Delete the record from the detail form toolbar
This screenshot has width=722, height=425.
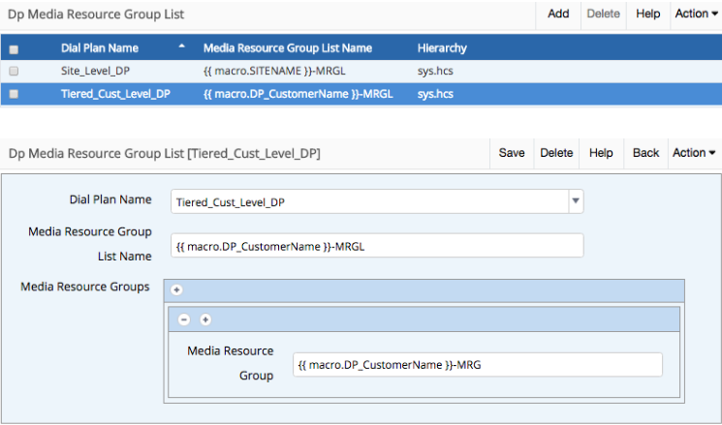556,153
